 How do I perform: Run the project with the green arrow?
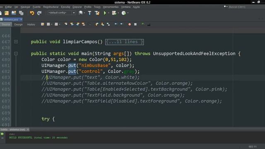[x=105, y=13]
